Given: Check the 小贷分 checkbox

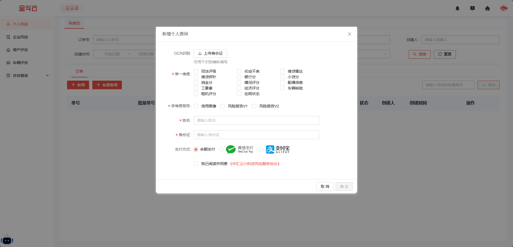Looking at the screenshot, I should tap(283, 77).
